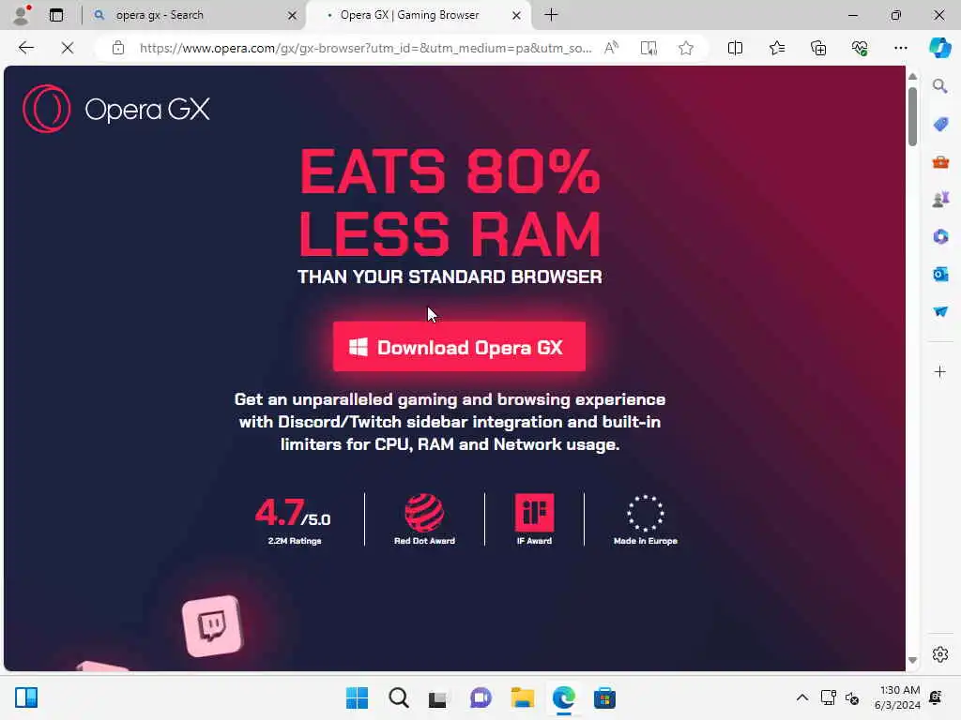Open Browser essentials heart icon
The image size is (961, 720).
860,48
